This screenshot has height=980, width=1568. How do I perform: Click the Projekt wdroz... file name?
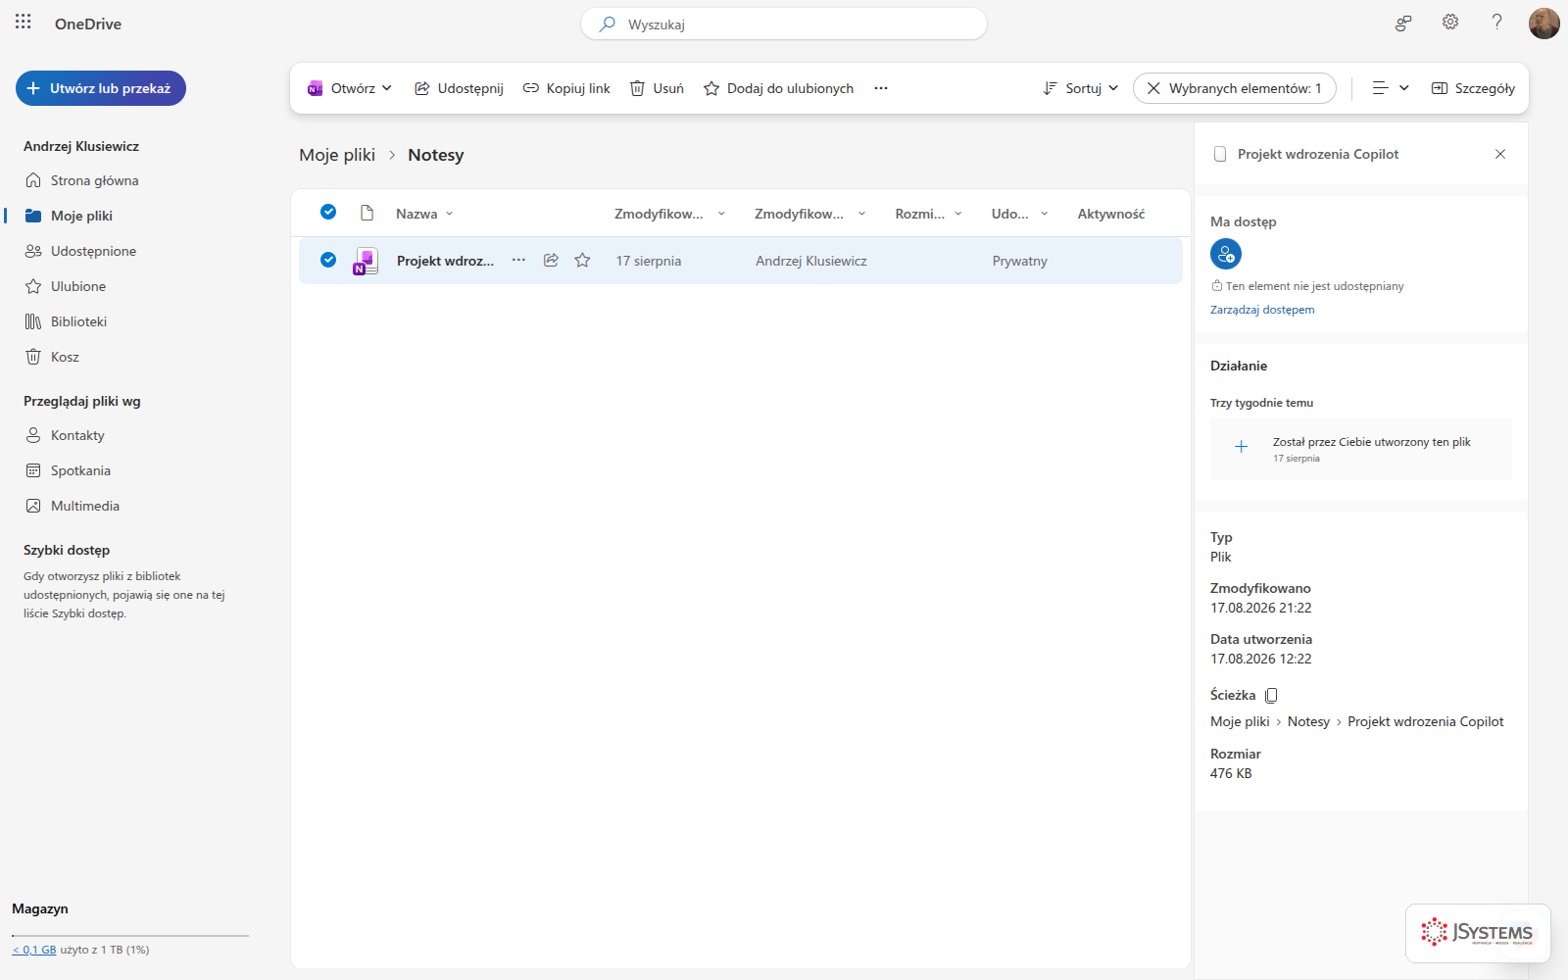click(x=445, y=261)
